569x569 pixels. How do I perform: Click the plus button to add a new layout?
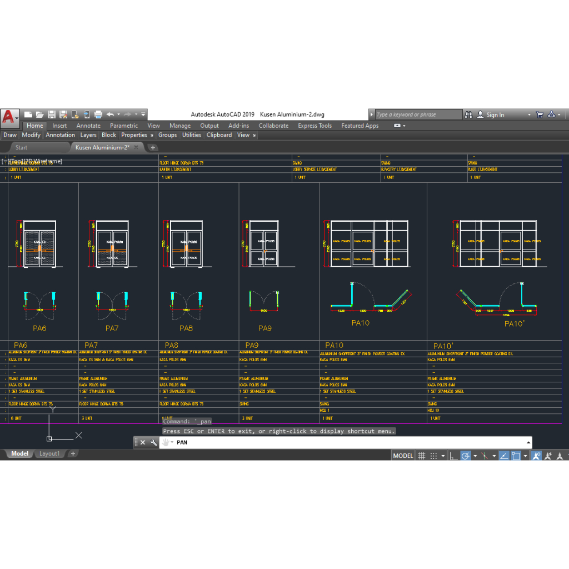[x=72, y=453]
